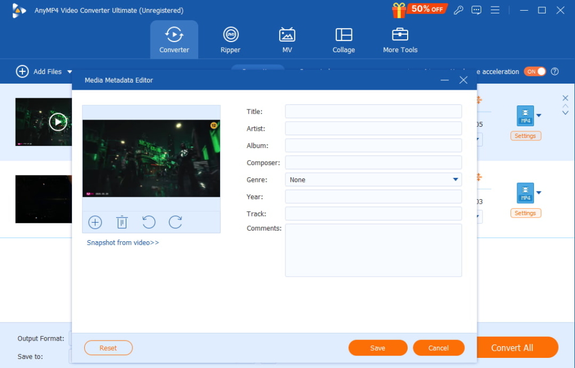Click into the Title input field
Image resolution: width=575 pixels, height=368 pixels.
(x=373, y=112)
